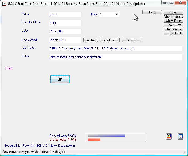Click the Notes text field

[115, 57]
